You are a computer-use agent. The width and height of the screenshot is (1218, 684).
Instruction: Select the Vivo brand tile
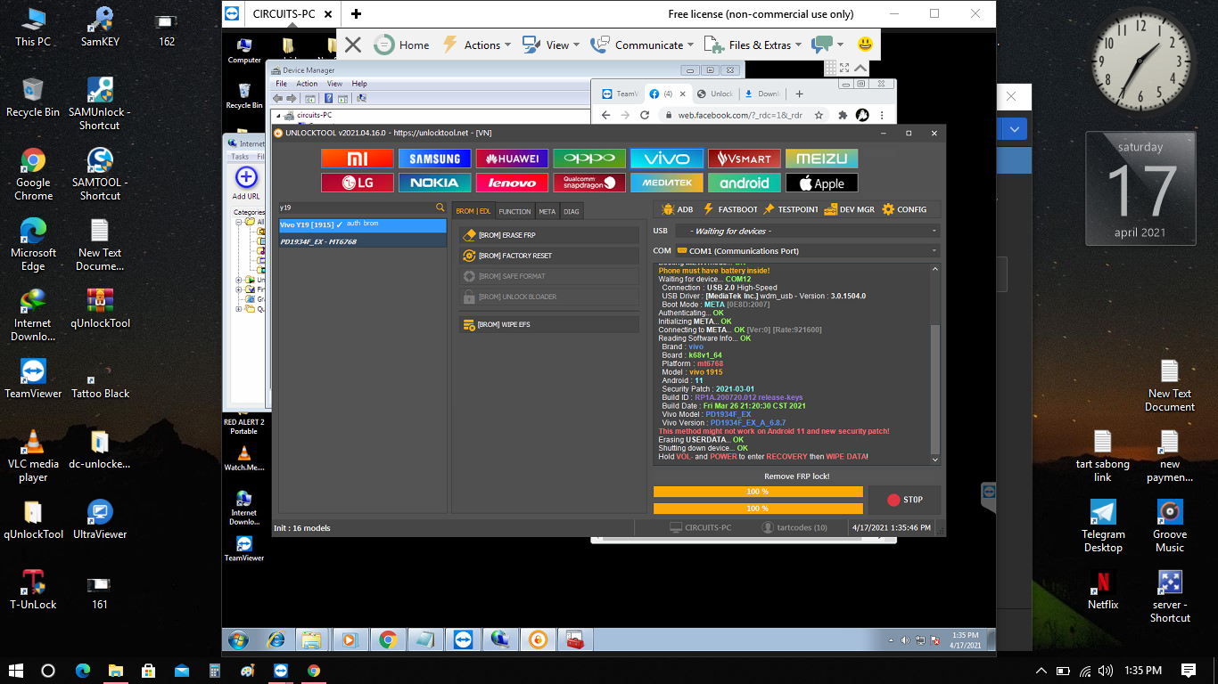click(667, 159)
